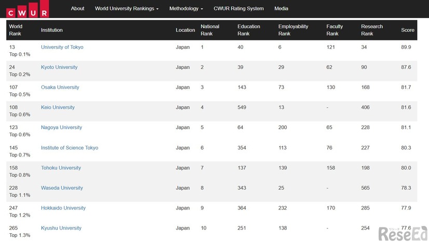Viewport: 429px width, 242px height.
Task: Select world rank 265 Top 1.3% cell
Action: point(20,232)
